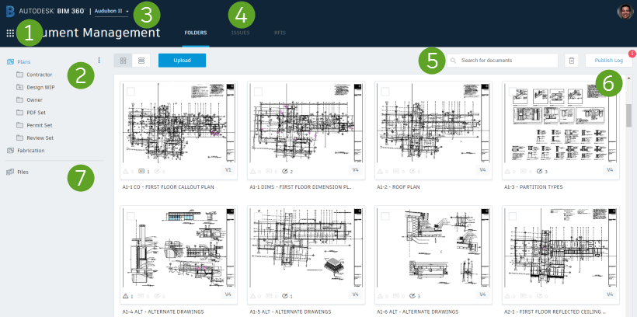Screen dimensions: 637x317
Task: Open A1-5 ALT Alternate Drawings thumbnail
Action: coord(306,248)
